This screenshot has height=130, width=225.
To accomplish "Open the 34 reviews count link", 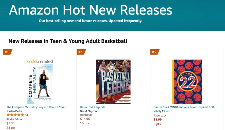I will coord(26,115).
